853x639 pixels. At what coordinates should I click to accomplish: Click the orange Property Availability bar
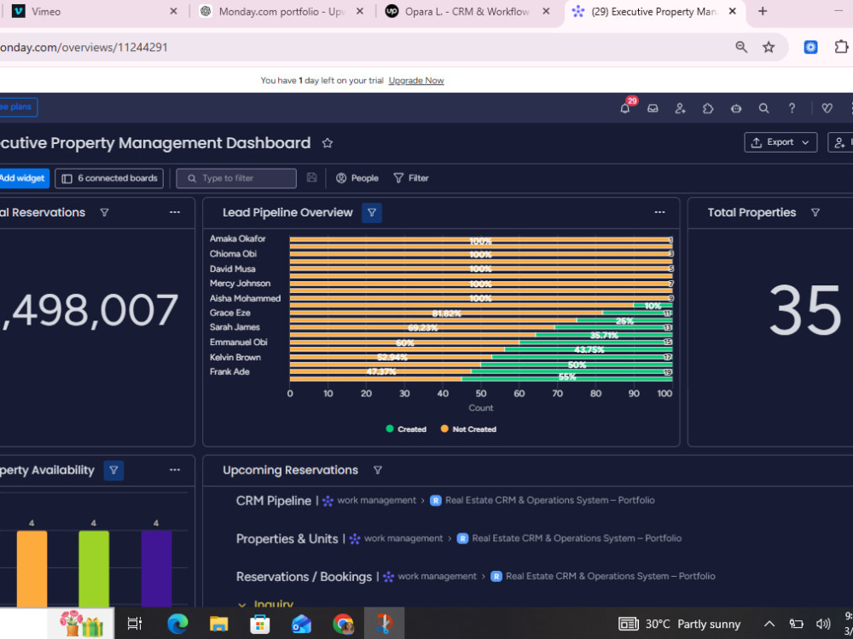(32, 568)
